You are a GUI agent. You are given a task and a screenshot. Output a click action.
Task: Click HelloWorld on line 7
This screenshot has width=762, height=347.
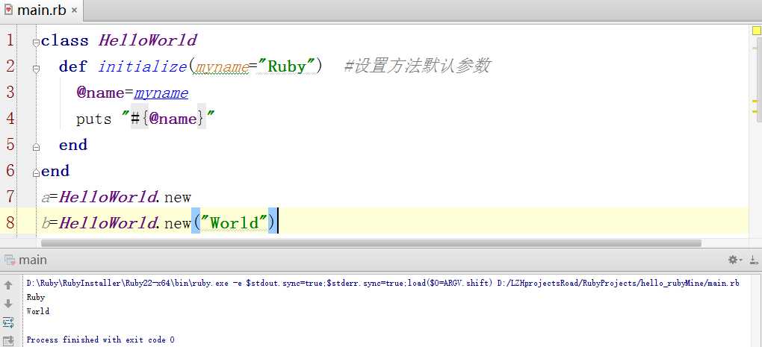point(108,197)
